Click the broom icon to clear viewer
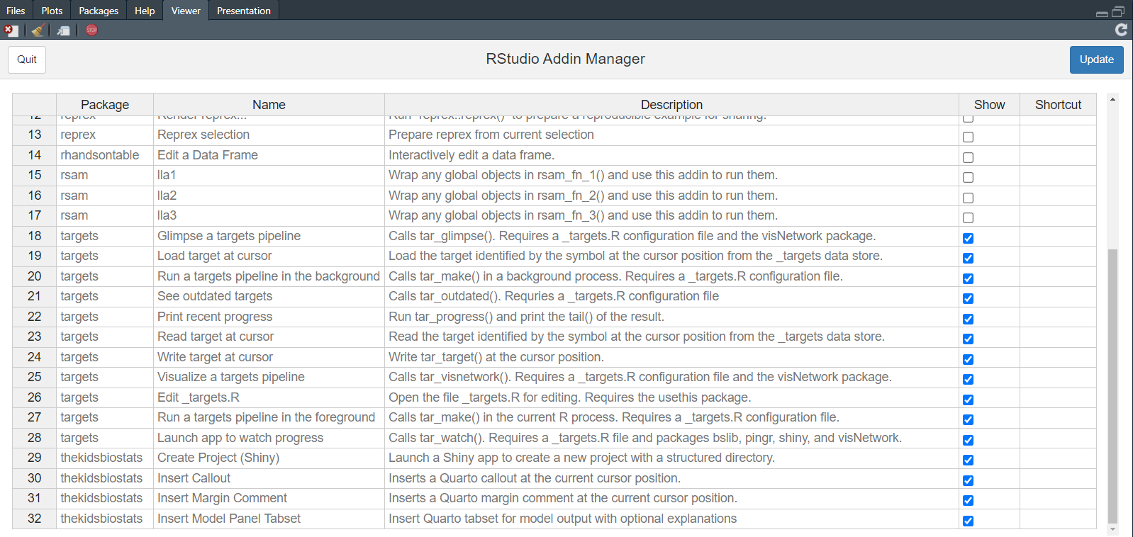 coord(38,30)
